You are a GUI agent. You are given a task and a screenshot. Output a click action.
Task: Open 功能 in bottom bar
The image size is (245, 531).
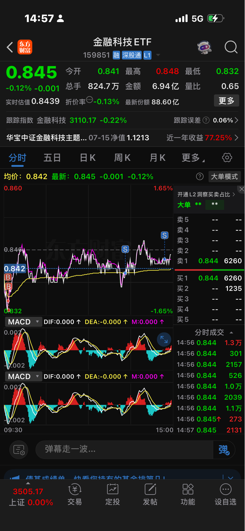click(188, 495)
